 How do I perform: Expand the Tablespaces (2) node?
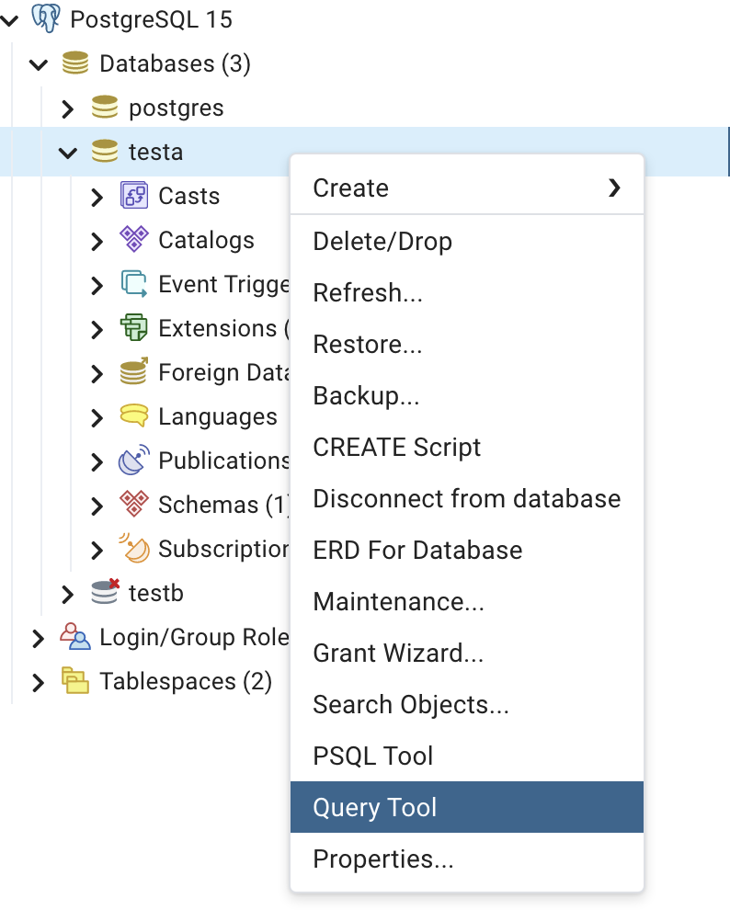tap(38, 682)
